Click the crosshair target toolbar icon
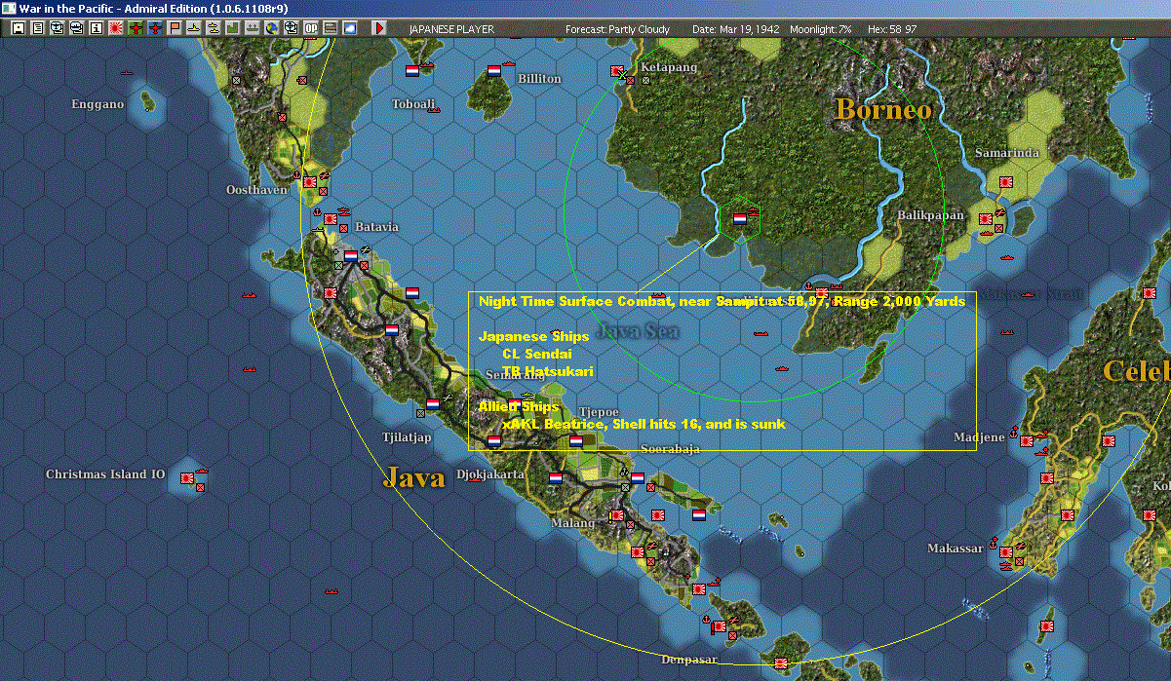The image size is (1171, 681). (291, 28)
